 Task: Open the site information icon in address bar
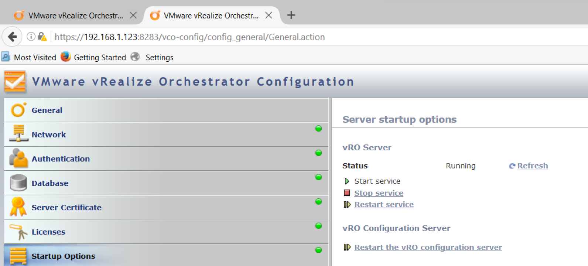[x=31, y=36]
